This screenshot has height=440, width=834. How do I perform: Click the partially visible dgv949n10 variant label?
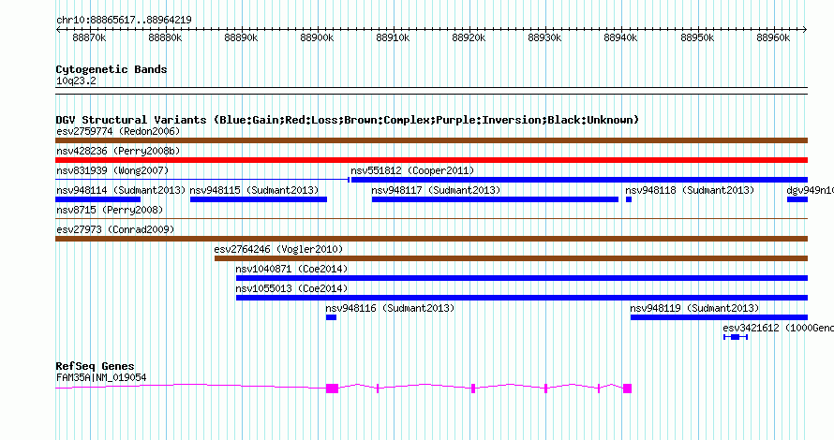[810, 190]
